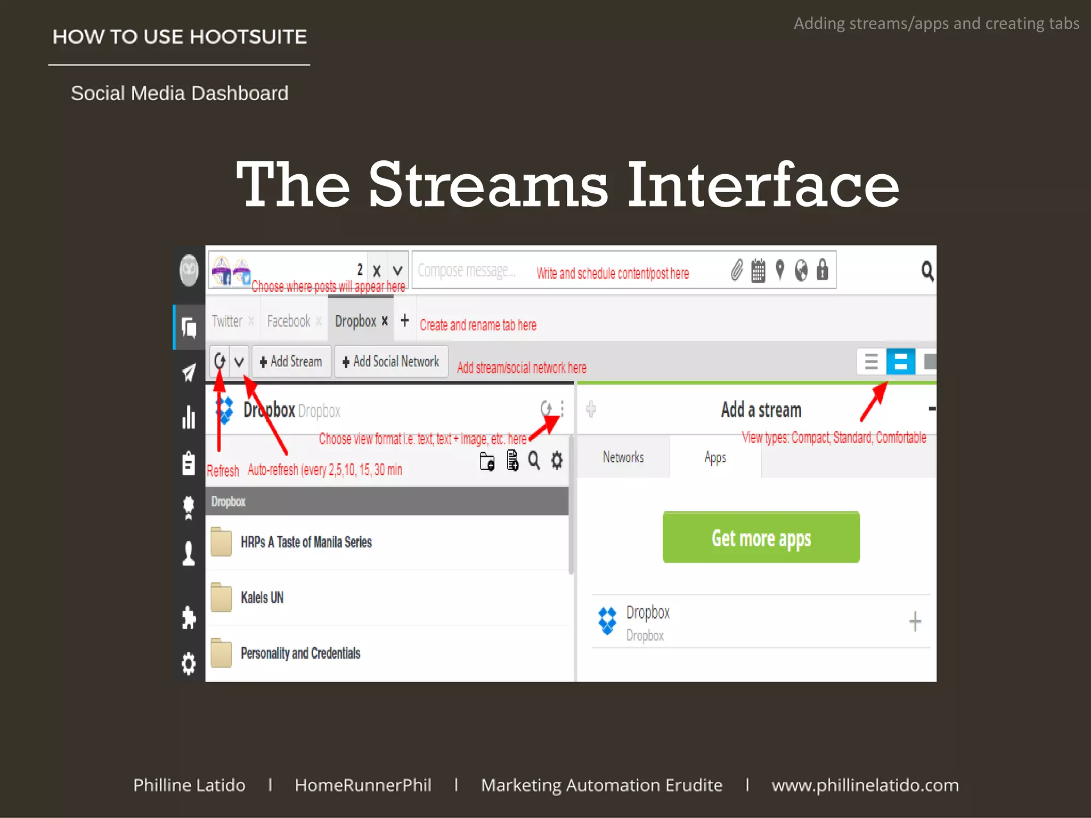Viewport: 1091px width, 818px height.
Task: Open the scheduling calendar icon
Action: pos(758,271)
